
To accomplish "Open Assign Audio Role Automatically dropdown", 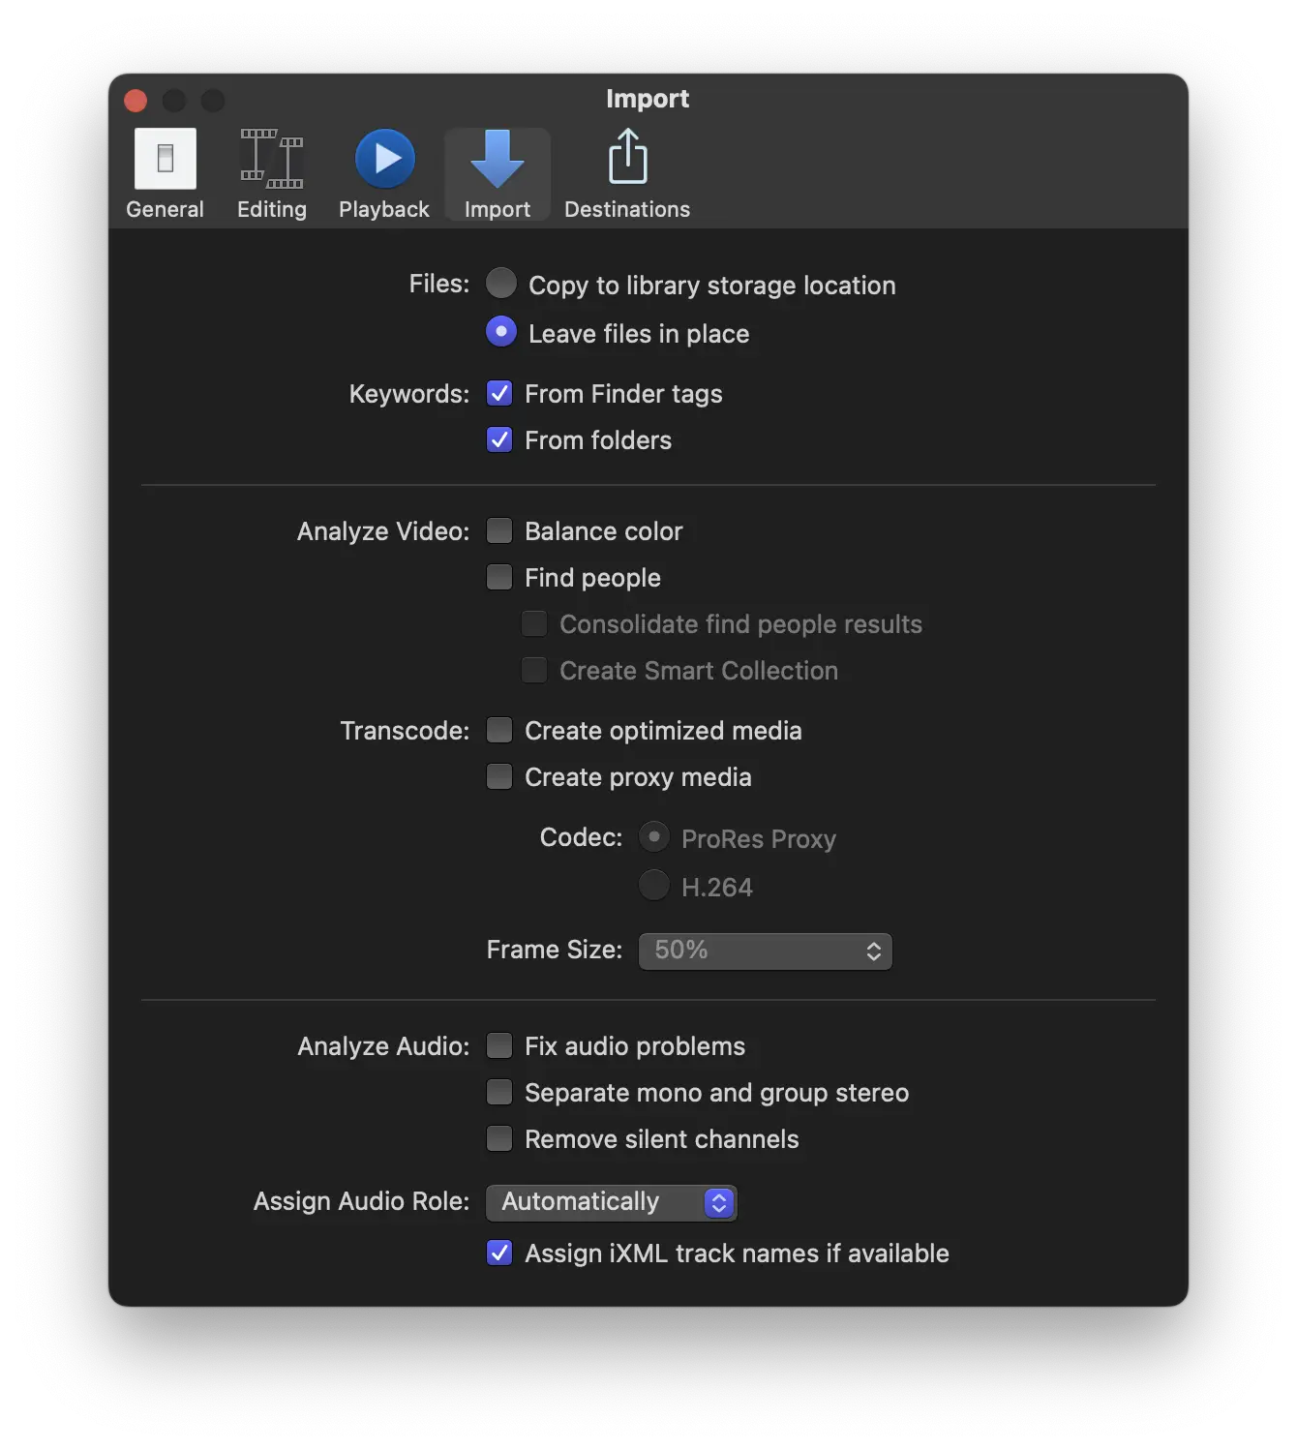I will pos(612,1202).
